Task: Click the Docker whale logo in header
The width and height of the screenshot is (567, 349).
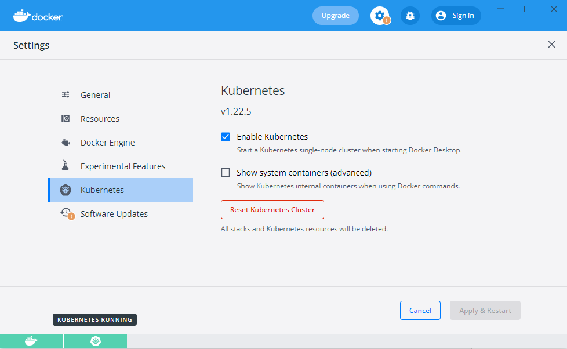Action: pos(38,16)
